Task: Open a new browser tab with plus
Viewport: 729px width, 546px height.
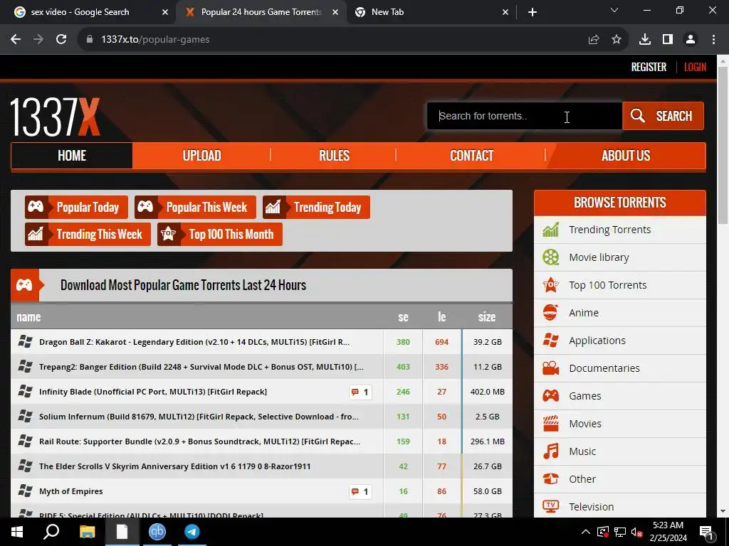Action: [533, 12]
